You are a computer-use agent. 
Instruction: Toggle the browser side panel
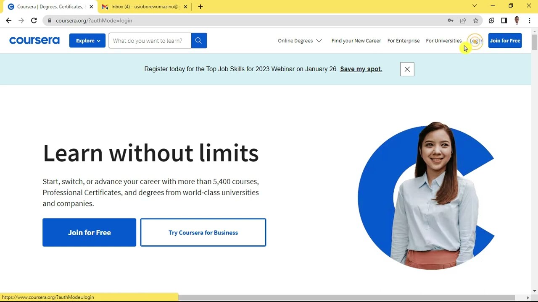point(504,21)
